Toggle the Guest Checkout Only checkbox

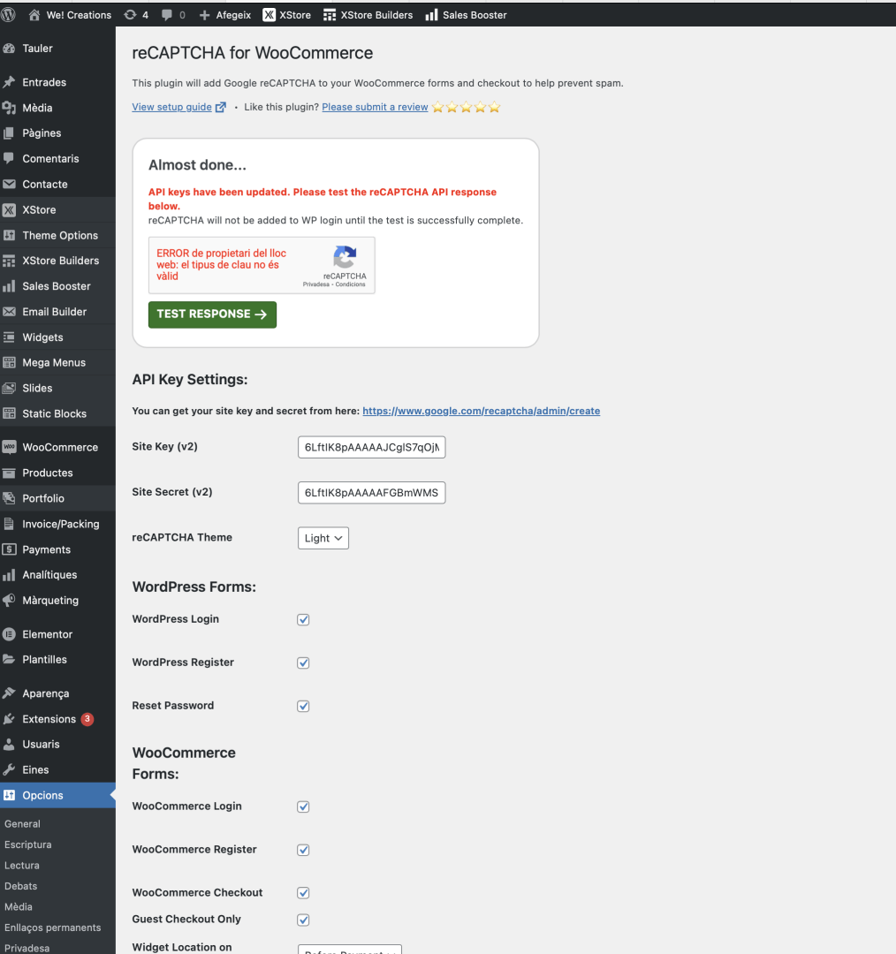[303, 920]
